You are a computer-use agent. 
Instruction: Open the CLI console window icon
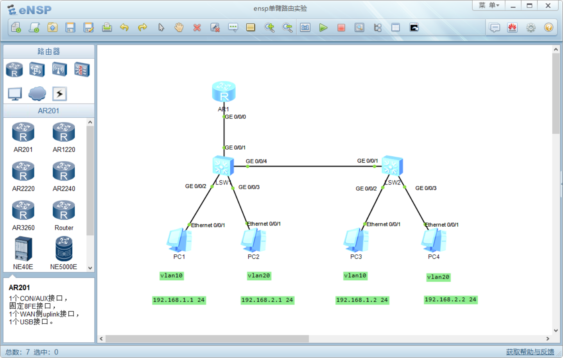414,27
